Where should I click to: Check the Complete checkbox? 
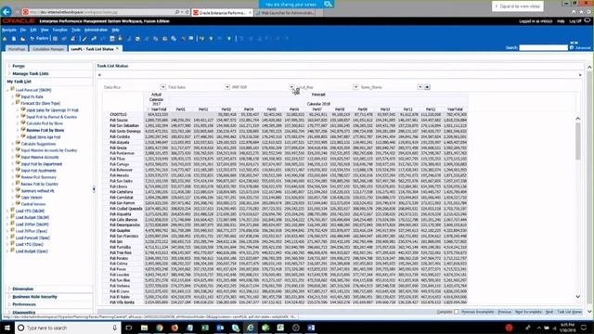click(x=456, y=312)
